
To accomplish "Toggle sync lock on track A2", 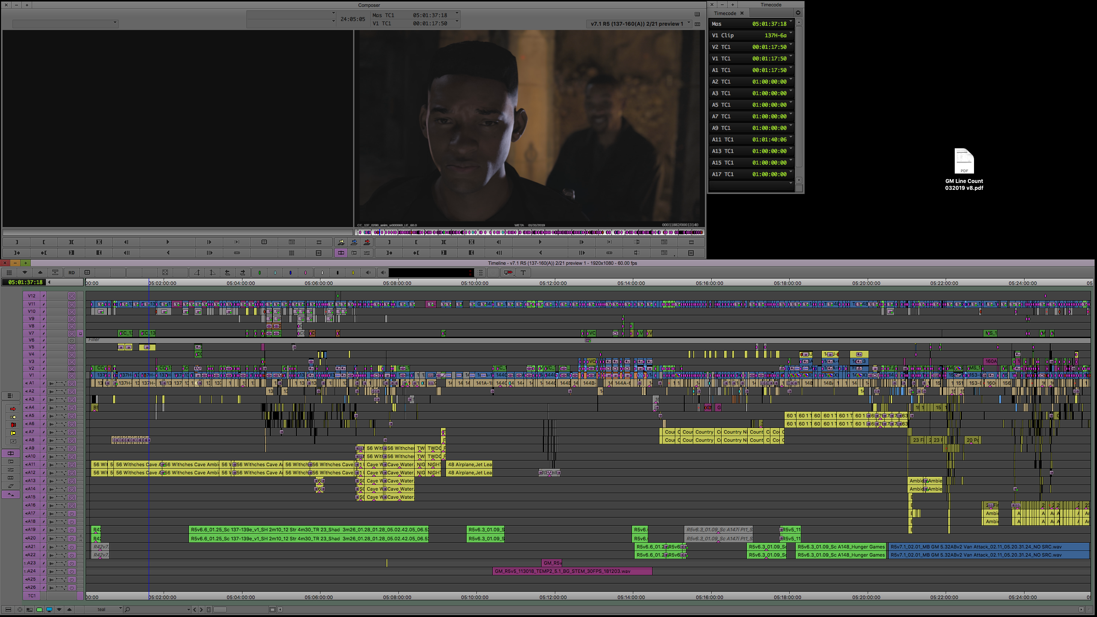I will tap(43, 391).
